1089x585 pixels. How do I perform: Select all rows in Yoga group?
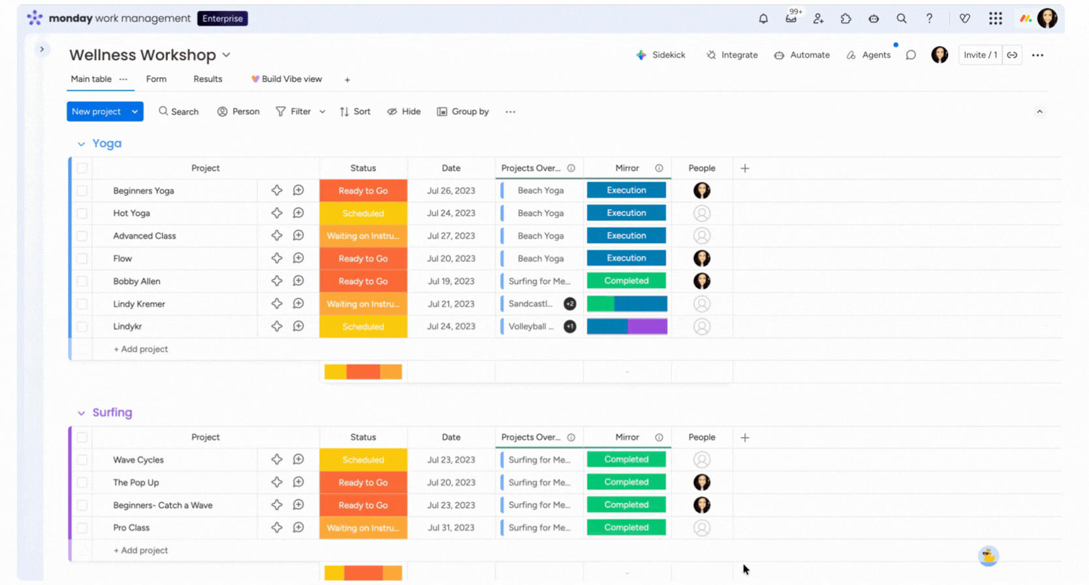(82, 168)
